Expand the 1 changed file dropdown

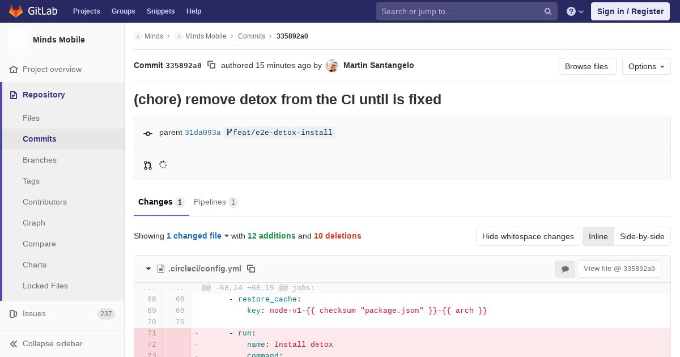click(197, 236)
